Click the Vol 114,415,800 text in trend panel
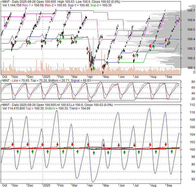Image resolution: width=196 pixels, height=187 pixels. [14, 108]
